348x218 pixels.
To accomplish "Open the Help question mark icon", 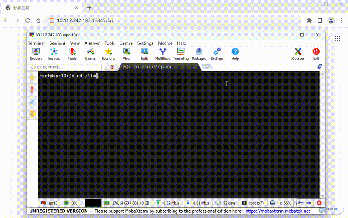I will point(235,54).
